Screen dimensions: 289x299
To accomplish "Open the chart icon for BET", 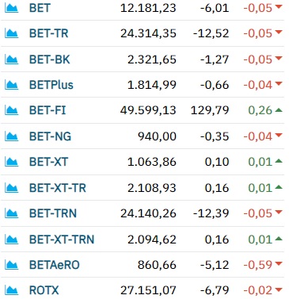I will [x=11, y=8].
